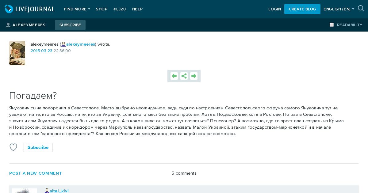Viewport: 368px width, 193px height.
Task: Click Post a New Comment link
Action: [36, 173]
